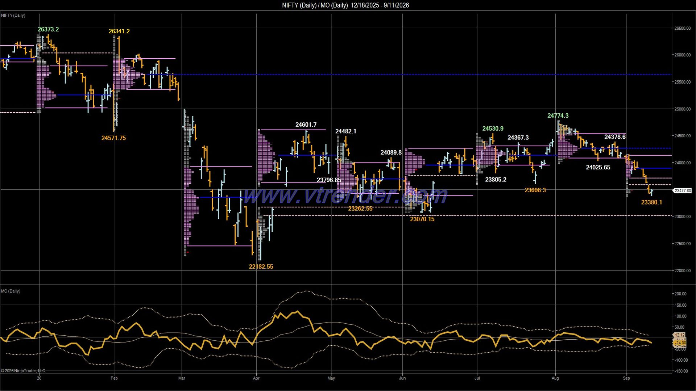
Task: Click the Feb date axis label
Action: (114, 378)
